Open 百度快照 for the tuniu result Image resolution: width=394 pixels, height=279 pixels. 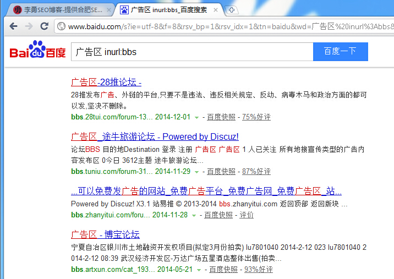[x=221, y=172]
